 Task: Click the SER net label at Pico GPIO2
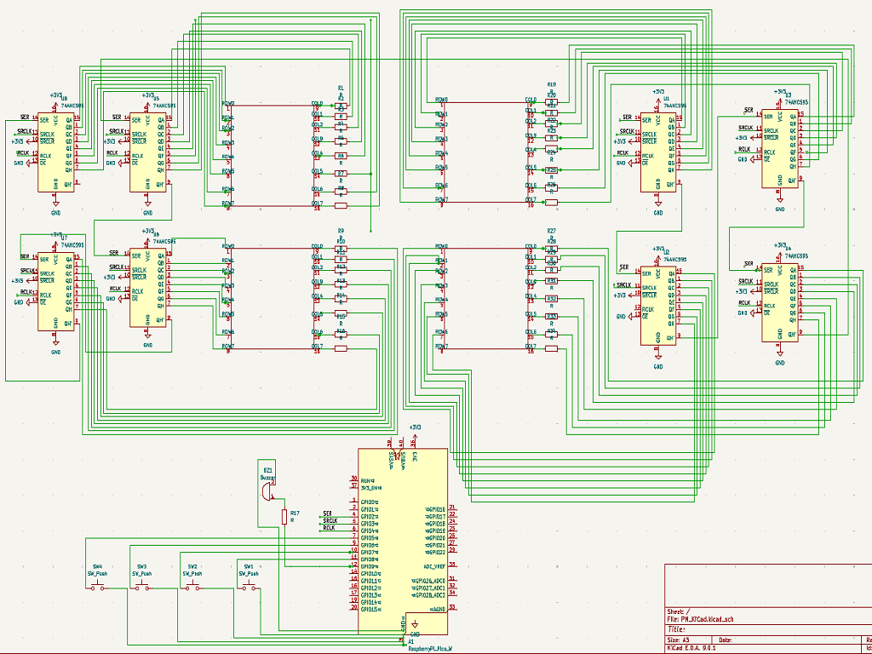327,513
